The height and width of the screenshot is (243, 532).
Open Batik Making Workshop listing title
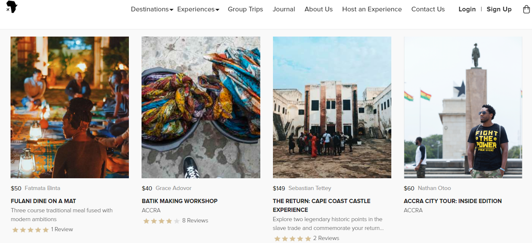179,201
